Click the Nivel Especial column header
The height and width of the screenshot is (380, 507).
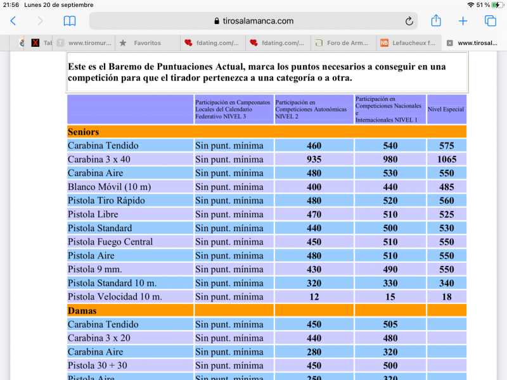point(446,109)
